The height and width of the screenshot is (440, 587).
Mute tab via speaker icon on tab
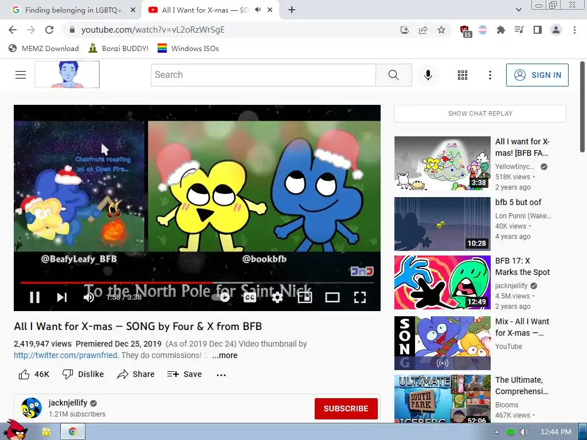pos(257,10)
